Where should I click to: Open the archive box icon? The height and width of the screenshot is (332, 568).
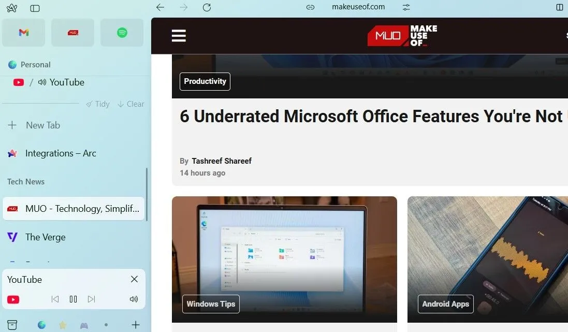click(x=12, y=325)
